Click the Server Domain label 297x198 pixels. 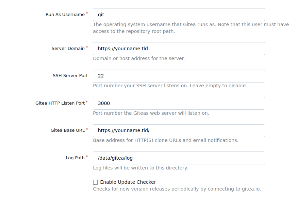tap(68, 49)
